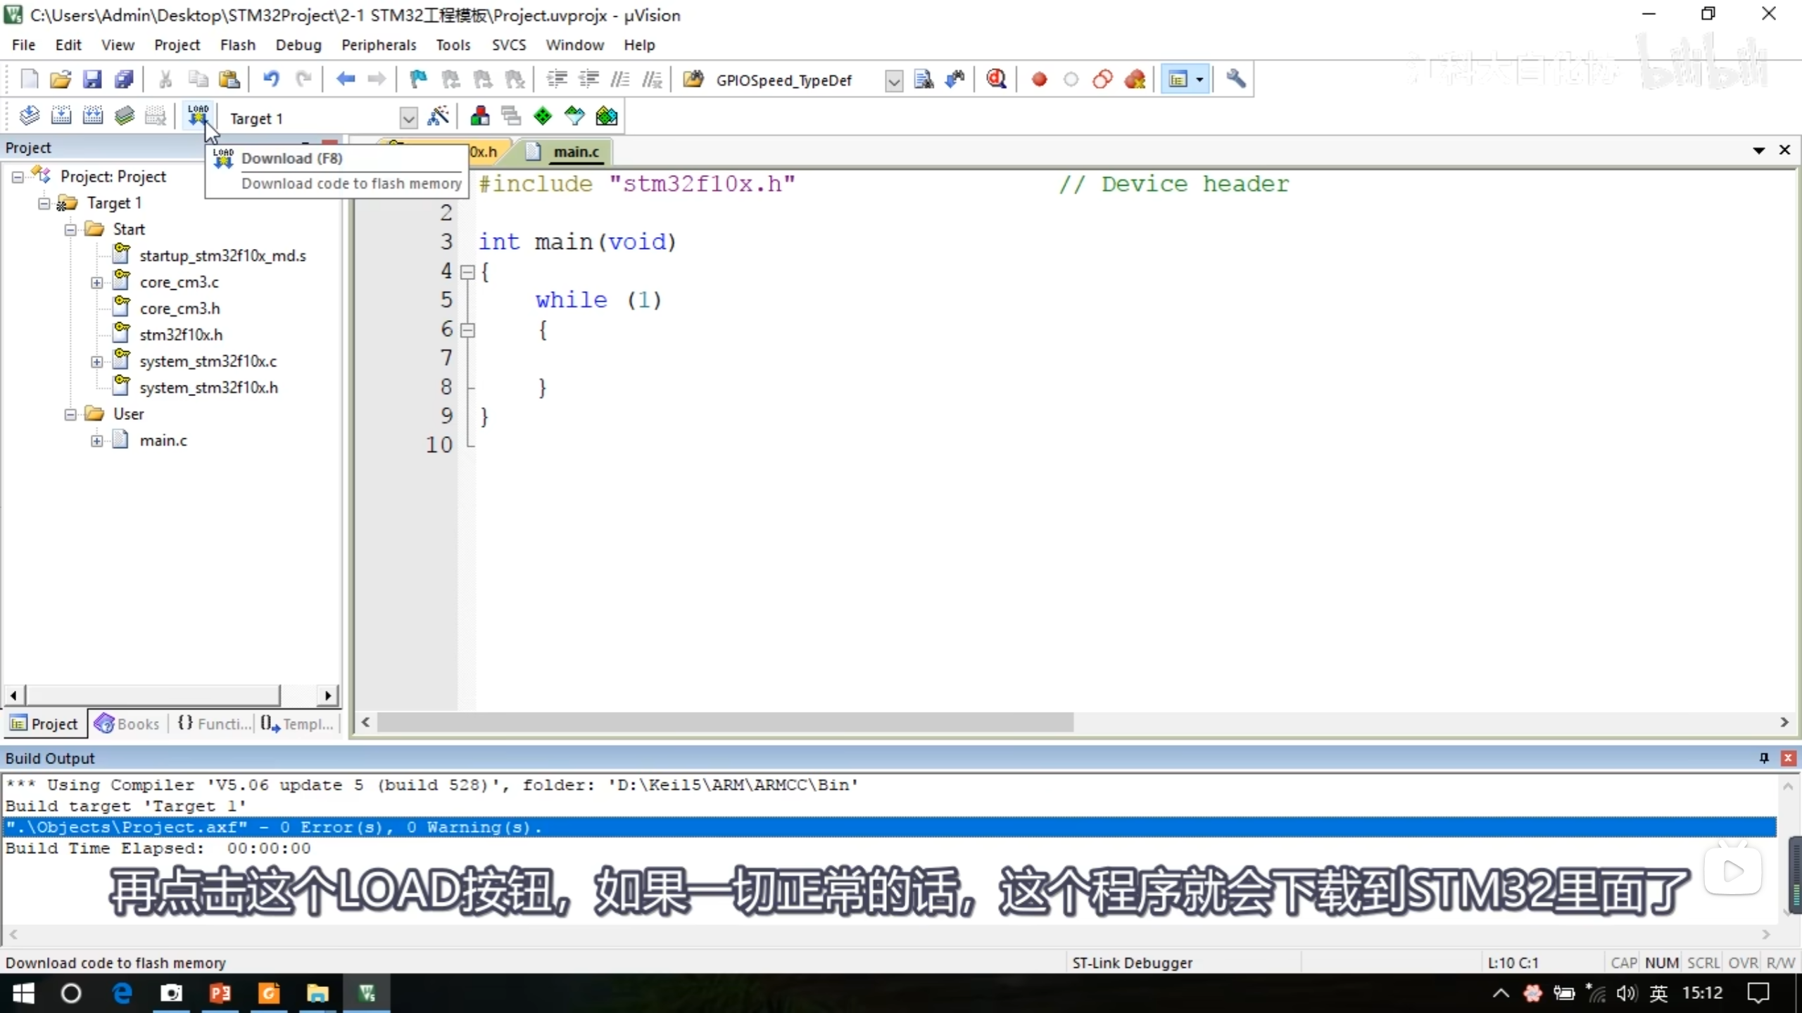
Task: Click the Configuration wrench icon
Action: click(1236, 79)
